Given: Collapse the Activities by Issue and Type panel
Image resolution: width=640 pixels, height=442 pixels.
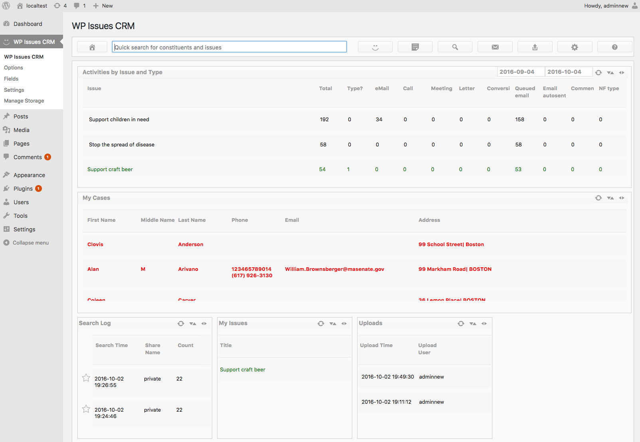Looking at the screenshot, I should tap(610, 73).
